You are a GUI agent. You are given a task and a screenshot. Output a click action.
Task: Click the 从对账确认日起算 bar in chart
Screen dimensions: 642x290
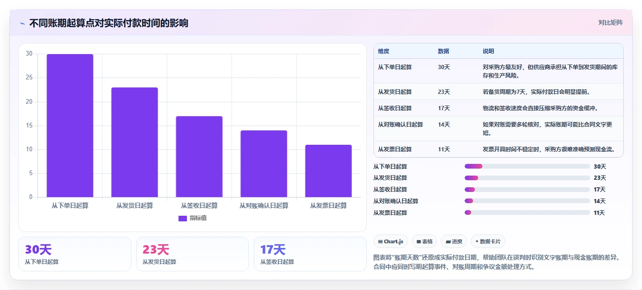(x=264, y=164)
